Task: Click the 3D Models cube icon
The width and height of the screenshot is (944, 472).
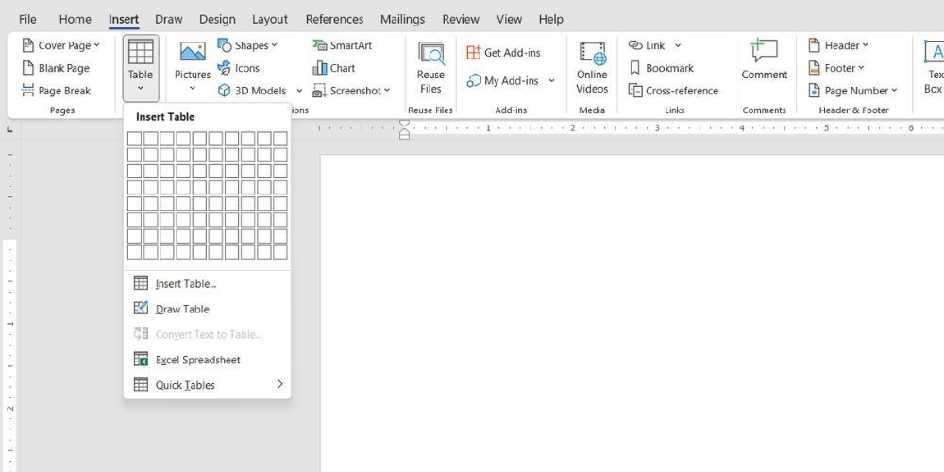Action: point(224,91)
